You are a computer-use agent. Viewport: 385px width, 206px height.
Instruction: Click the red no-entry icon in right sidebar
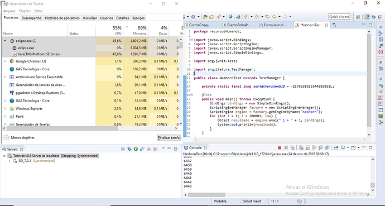click(381, 52)
